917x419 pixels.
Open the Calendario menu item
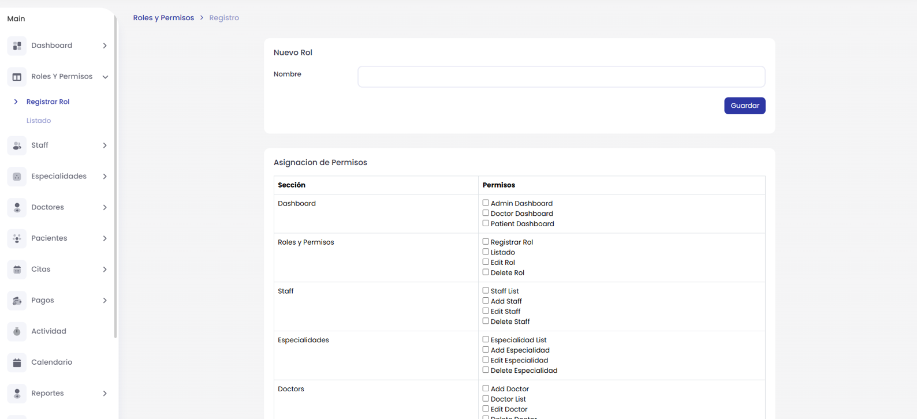click(x=51, y=362)
